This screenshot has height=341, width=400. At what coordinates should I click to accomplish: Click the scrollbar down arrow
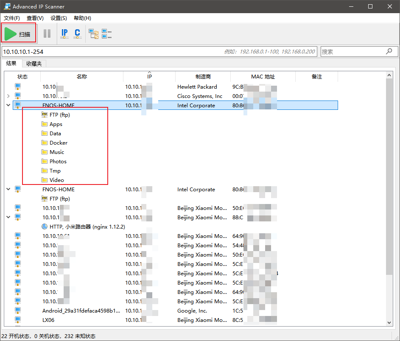(389, 323)
